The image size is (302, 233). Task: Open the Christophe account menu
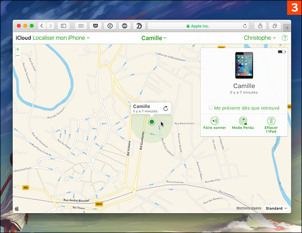click(x=260, y=38)
